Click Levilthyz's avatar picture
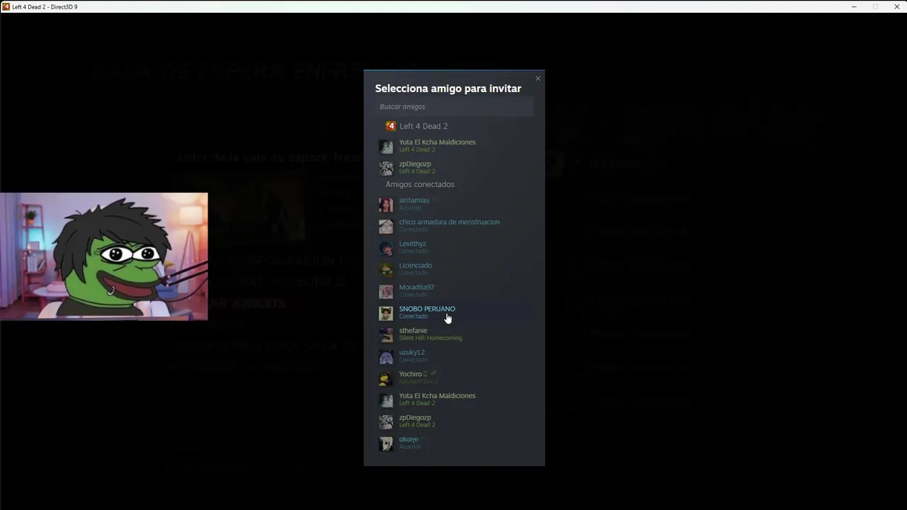907x510 pixels. click(x=385, y=248)
